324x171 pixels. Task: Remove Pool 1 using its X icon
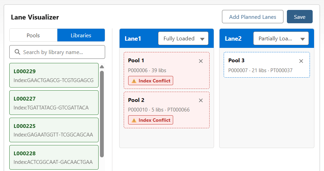201,61
